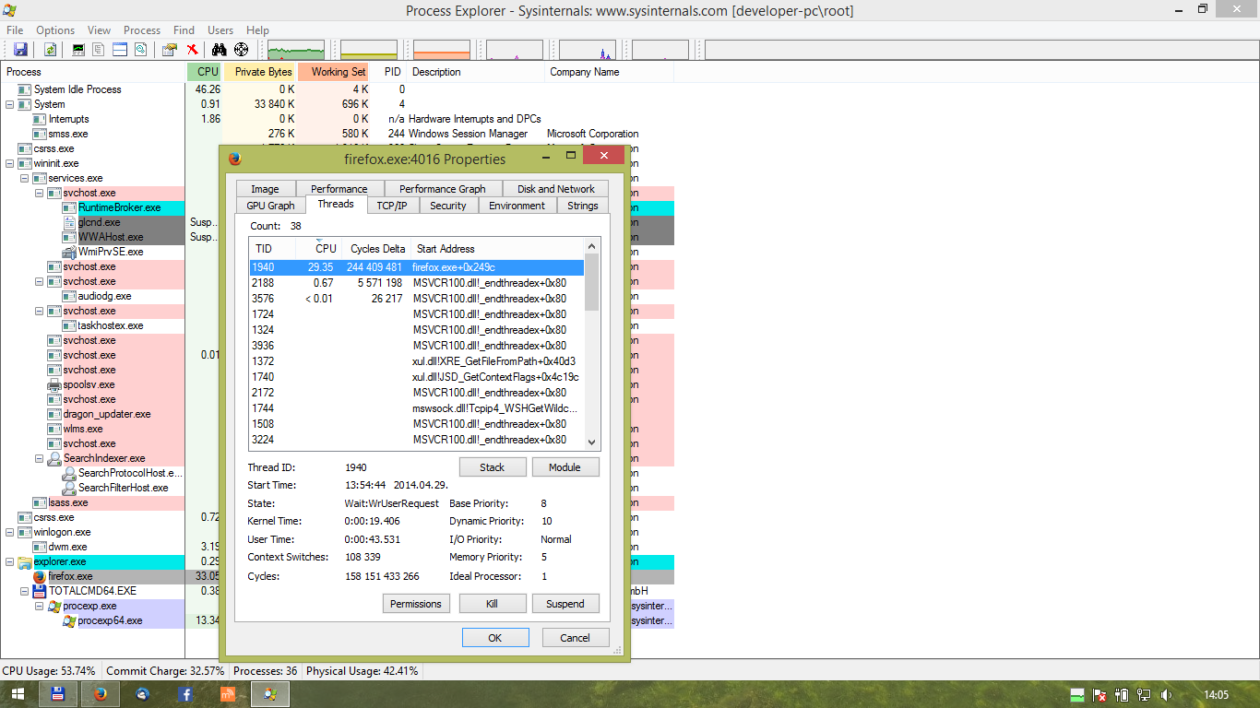Select thread row with TID 2188
1260x708 pixels.
tap(416, 283)
